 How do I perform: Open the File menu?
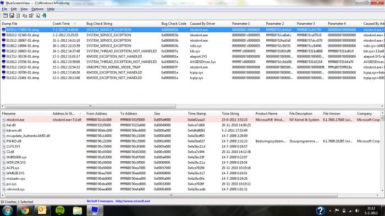[x=4, y=9]
